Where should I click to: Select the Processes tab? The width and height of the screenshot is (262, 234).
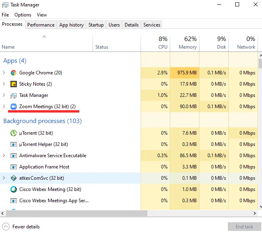[x=12, y=24]
